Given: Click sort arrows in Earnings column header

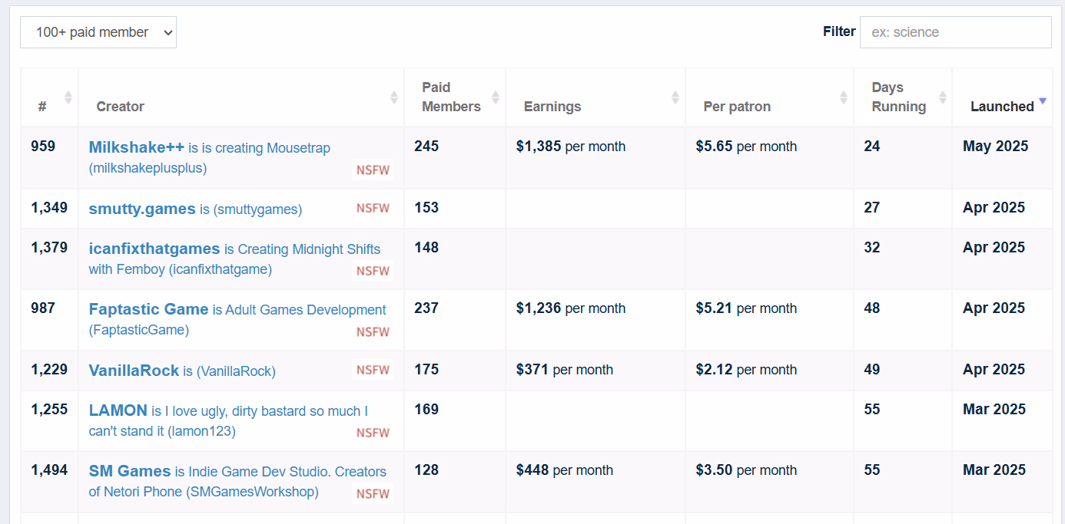Looking at the screenshot, I should pyautogui.click(x=675, y=97).
